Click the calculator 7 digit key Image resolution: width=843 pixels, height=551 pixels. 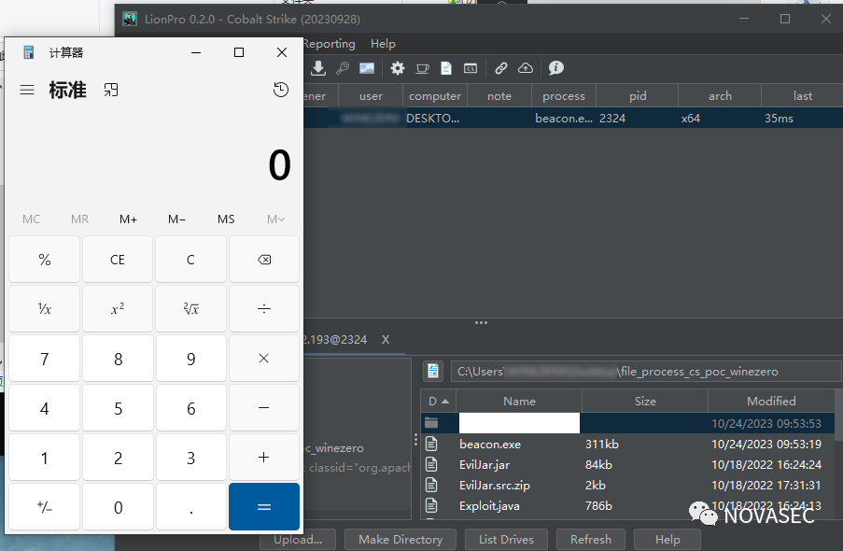44,359
